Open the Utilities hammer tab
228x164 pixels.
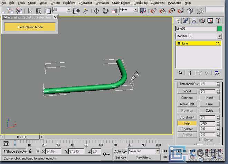point(218,21)
